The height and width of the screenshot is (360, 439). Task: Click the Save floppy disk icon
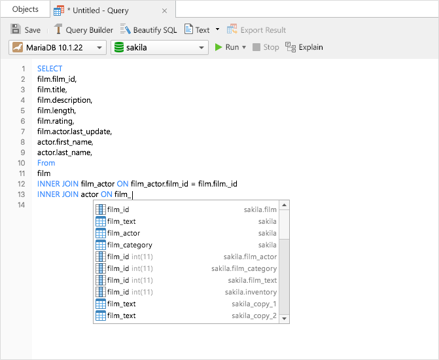tap(16, 29)
